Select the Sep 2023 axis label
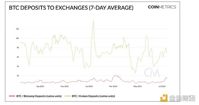 point(40,86)
